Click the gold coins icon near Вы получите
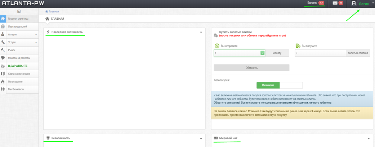This screenshot has height=147, width=375. (x=298, y=46)
